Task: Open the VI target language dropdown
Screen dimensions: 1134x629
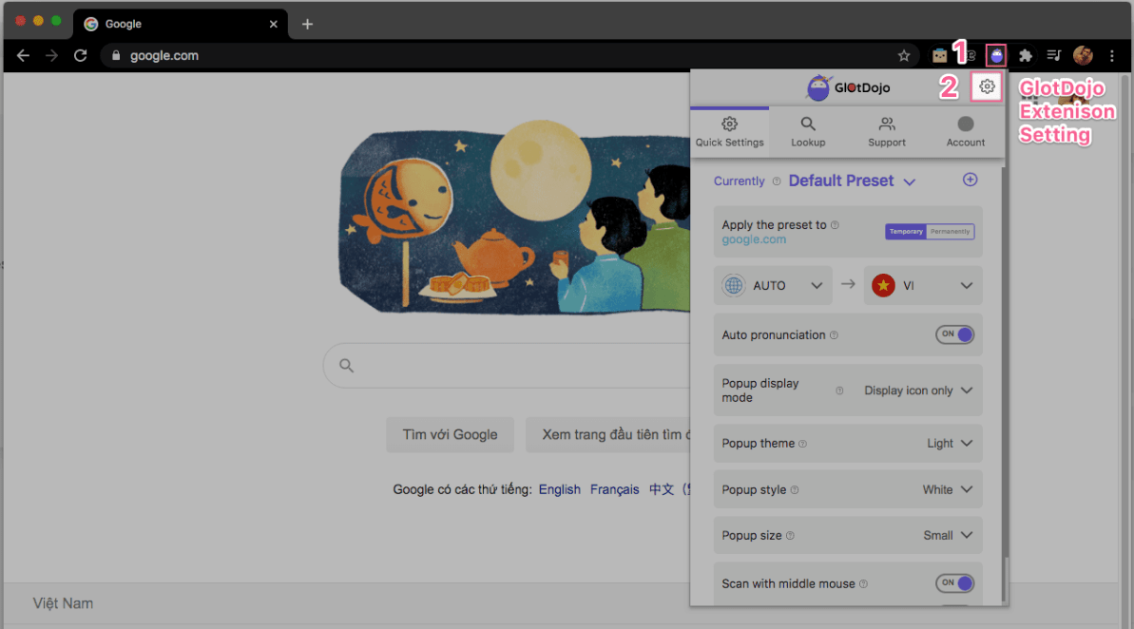Action: click(x=923, y=286)
